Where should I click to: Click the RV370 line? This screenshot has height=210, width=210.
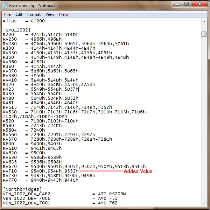(x=41, y=71)
